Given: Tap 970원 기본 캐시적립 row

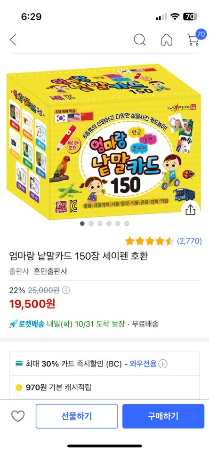Looking at the screenshot, I should click(104, 387).
